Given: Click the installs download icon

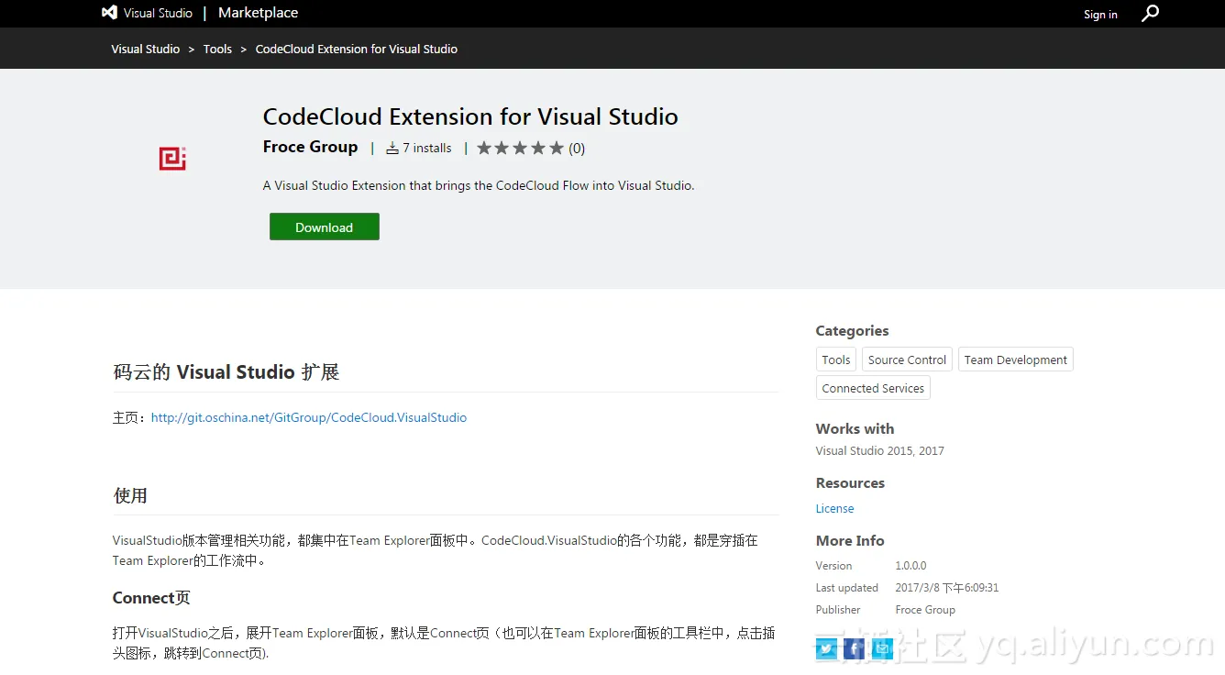Looking at the screenshot, I should pos(392,148).
